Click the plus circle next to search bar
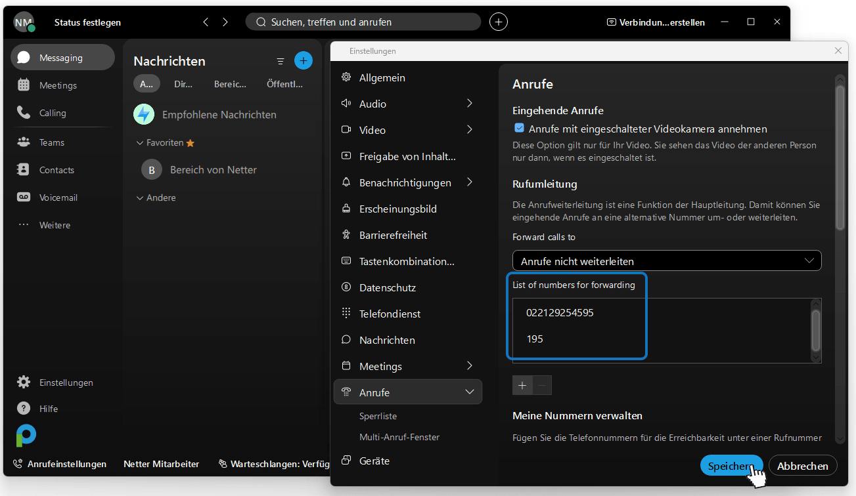The image size is (856, 496). (499, 22)
